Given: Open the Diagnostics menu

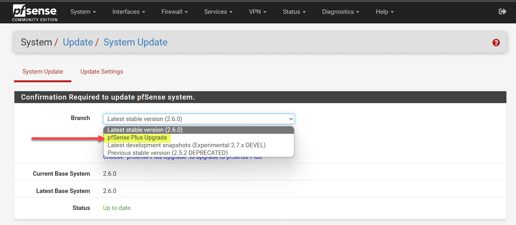Looking at the screenshot, I should coord(340,12).
